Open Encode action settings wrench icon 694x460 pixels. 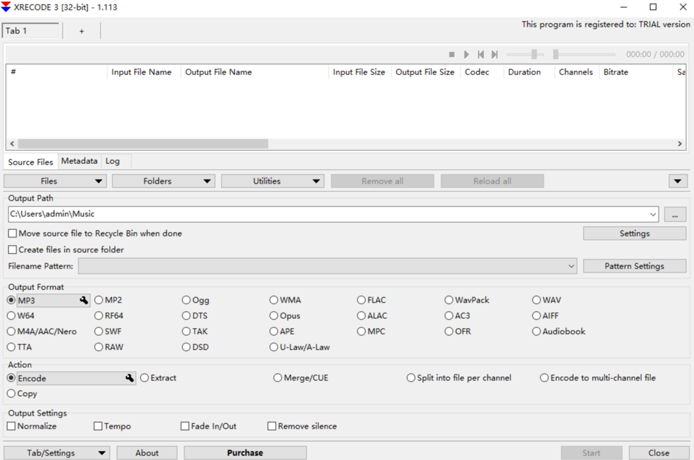[x=129, y=378]
